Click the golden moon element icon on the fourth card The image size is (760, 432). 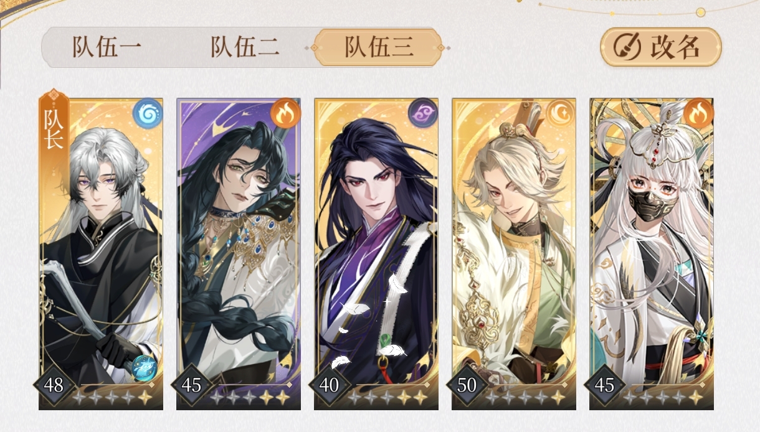pos(561,113)
